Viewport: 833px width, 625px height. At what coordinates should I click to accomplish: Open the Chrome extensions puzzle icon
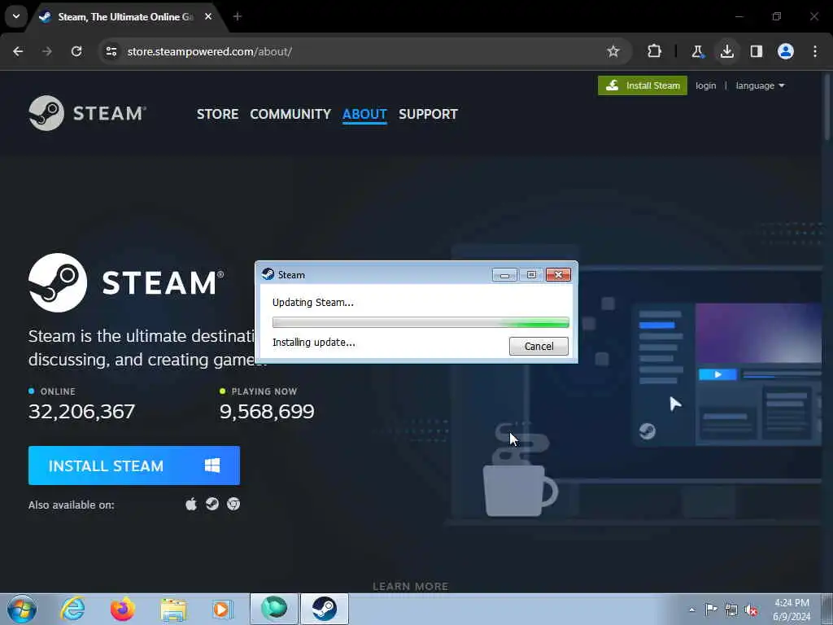[x=655, y=51]
